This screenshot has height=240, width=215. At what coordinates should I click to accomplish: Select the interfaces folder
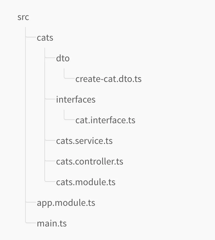(76, 99)
